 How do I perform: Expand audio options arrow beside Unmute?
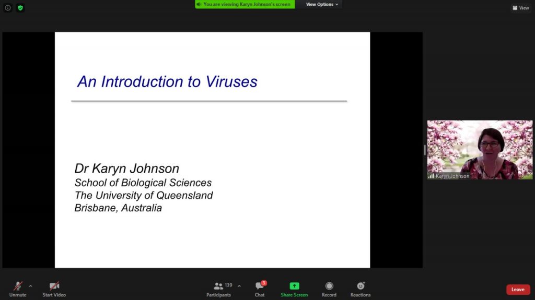[30, 286]
